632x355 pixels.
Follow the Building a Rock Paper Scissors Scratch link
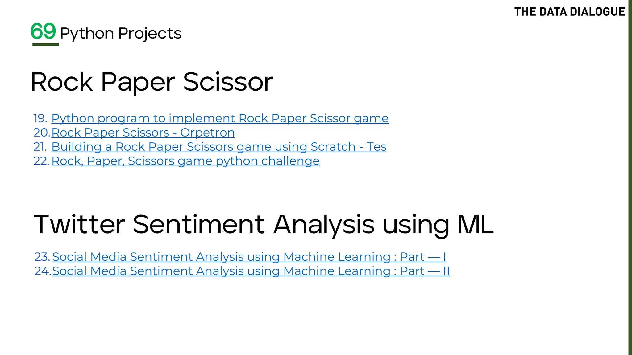coord(219,147)
